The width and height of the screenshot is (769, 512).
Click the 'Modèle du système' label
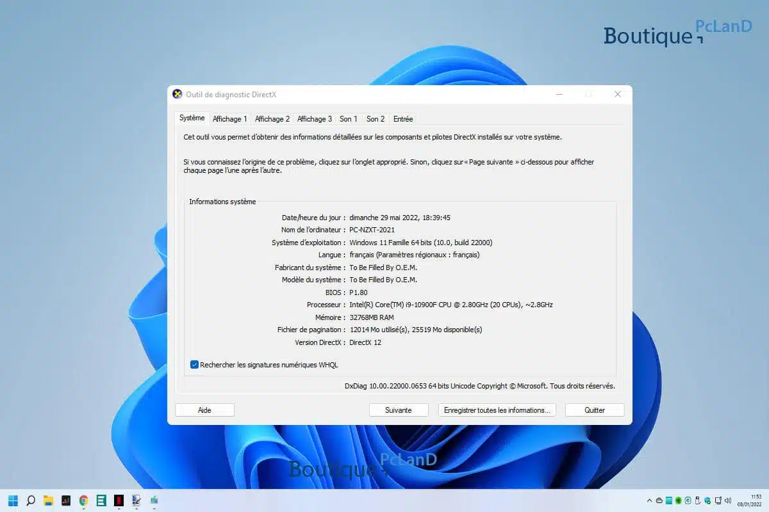point(314,280)
